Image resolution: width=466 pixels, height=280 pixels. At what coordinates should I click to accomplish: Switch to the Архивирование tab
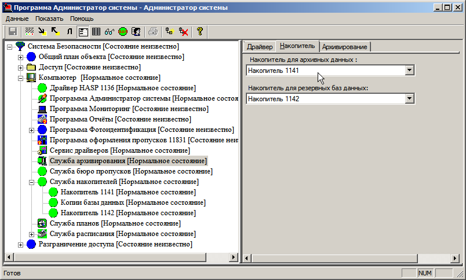pos(344,46)
